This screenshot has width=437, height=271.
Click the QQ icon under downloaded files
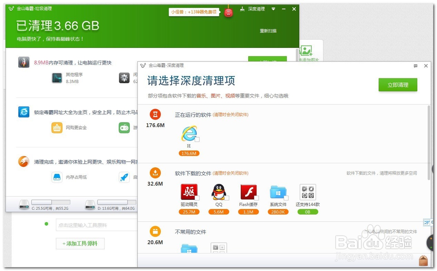click(x=217, y=192)
